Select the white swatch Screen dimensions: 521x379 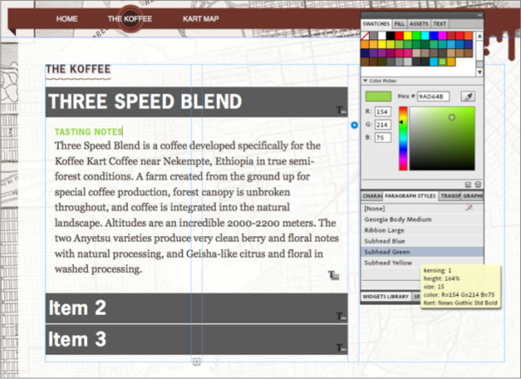[382, 36]
